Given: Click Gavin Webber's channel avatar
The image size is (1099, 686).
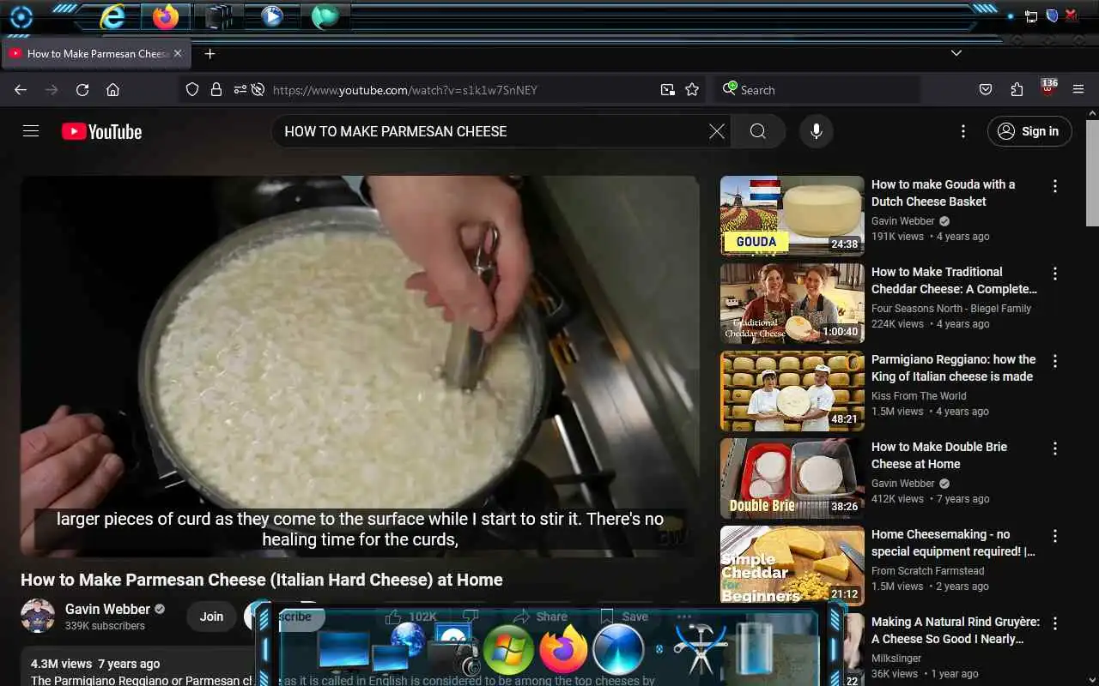Looking at the screenshot, I should click(38, 616).
